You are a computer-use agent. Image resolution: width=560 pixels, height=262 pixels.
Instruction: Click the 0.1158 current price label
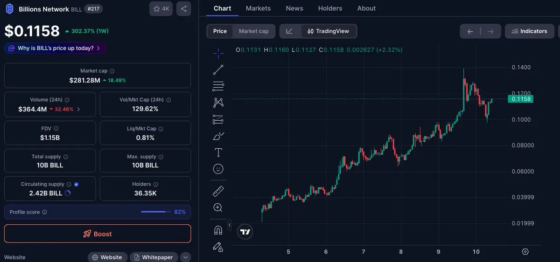point(521,99)
